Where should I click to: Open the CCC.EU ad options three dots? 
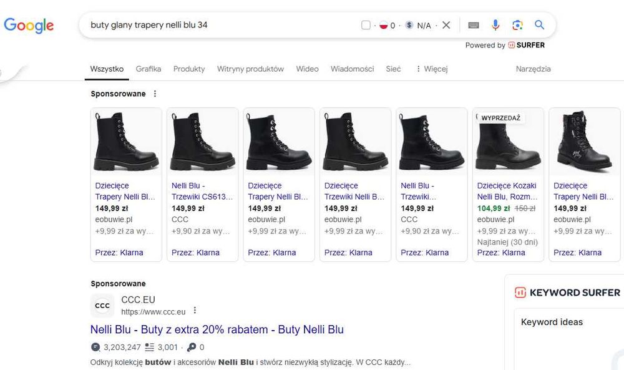click(x=195, y=310)
